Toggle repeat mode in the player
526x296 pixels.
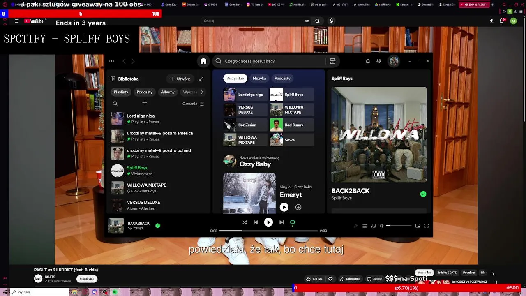click(293, 222)
